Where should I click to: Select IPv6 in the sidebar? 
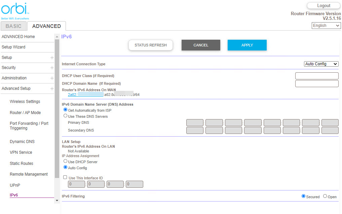[x=14, y=195]
